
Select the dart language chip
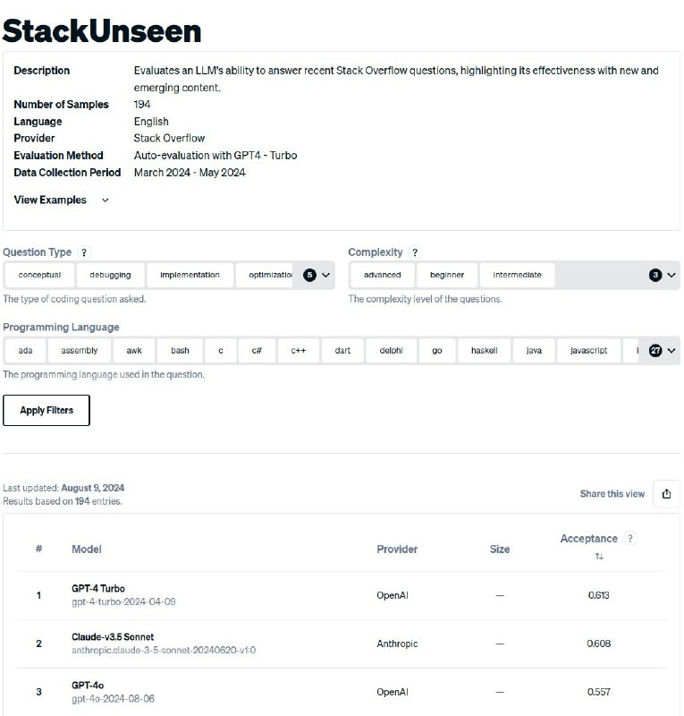coord(342,351)
